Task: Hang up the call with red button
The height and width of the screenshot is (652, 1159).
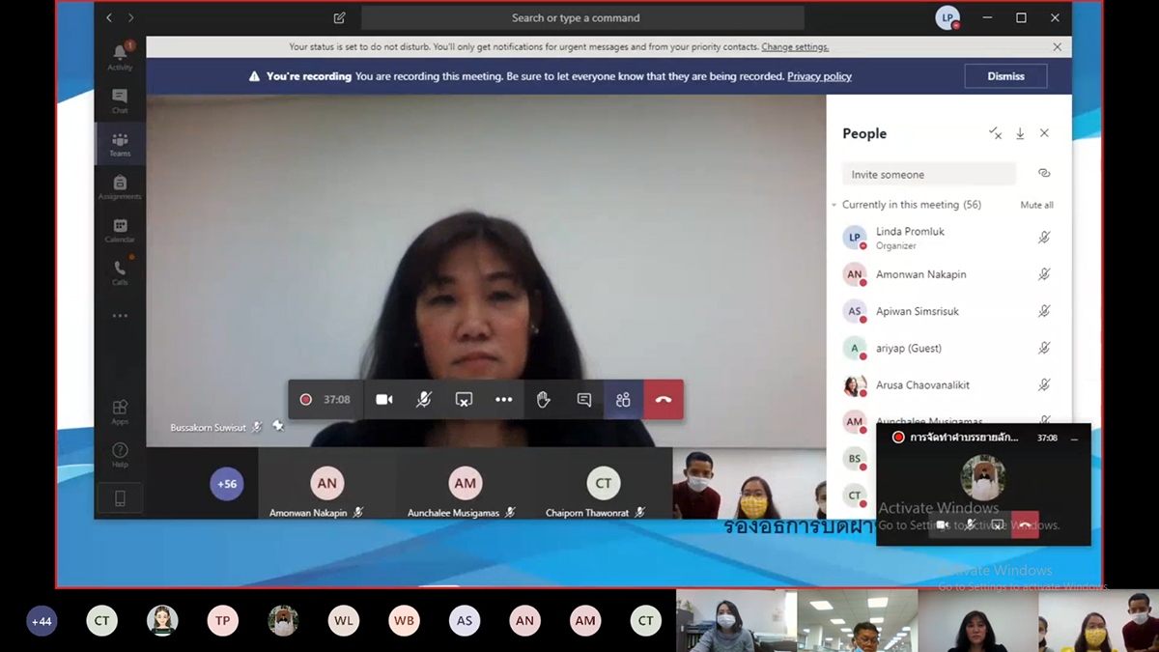Action: coord(664,400)
